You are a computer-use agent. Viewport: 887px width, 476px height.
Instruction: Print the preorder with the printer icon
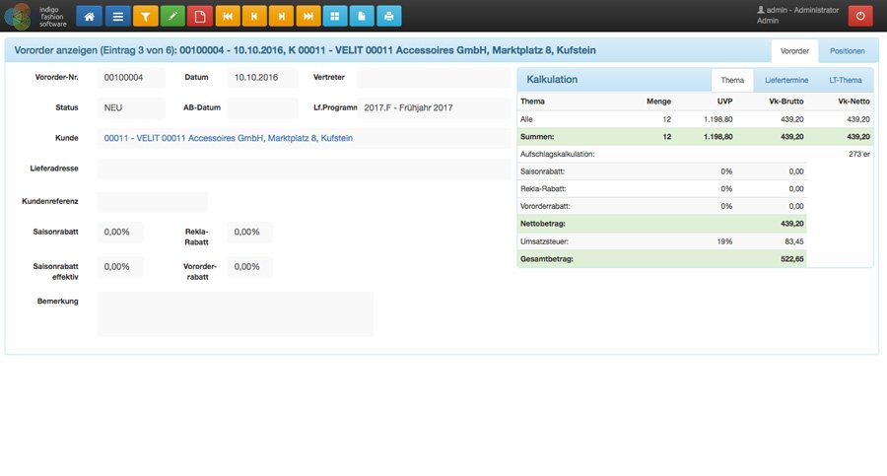[x=389, y=17]
